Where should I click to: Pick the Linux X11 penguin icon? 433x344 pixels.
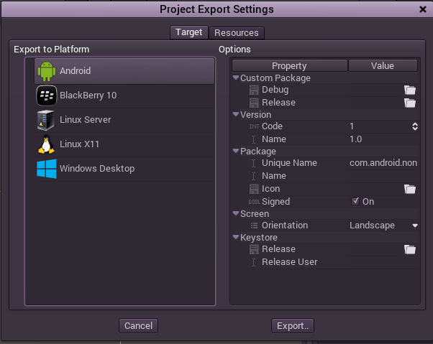[47, 144]
